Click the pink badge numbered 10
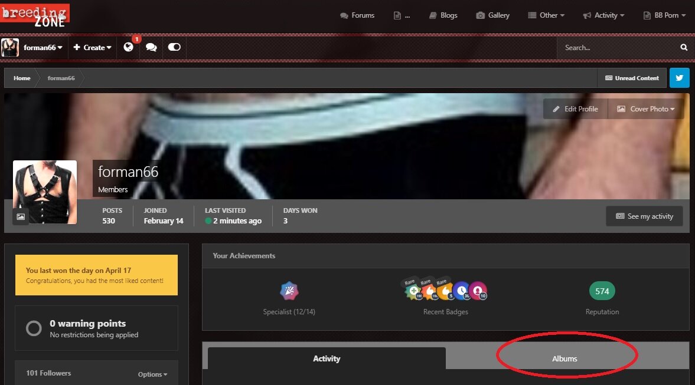Viewport: 695px width, 385px height. (x=478, y=291)
